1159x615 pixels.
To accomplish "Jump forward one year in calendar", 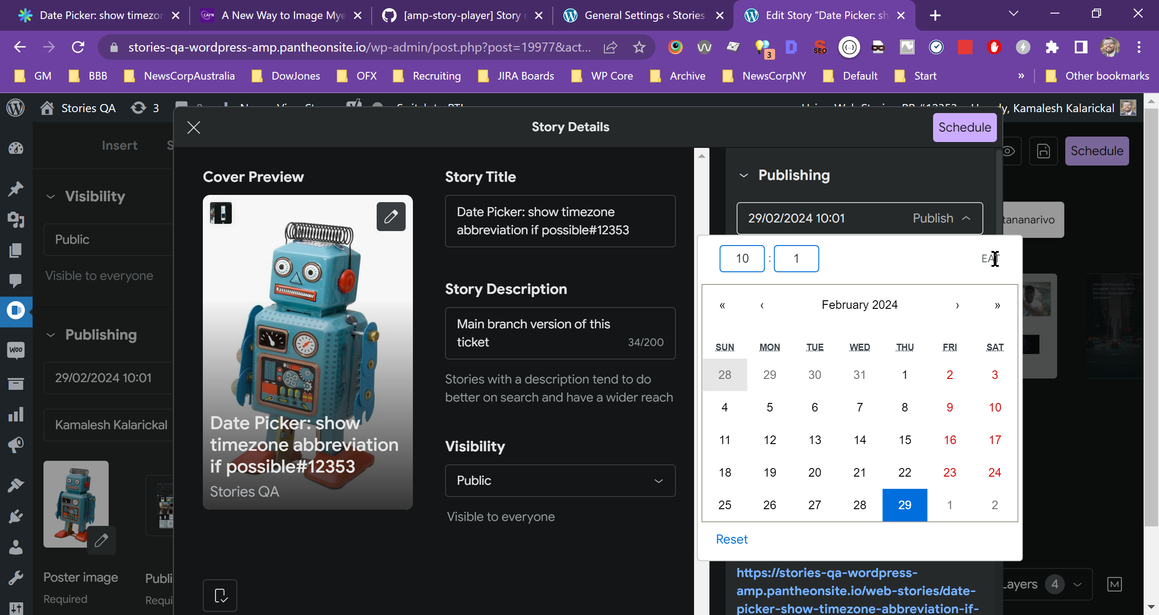I will [x=997, y=305].
